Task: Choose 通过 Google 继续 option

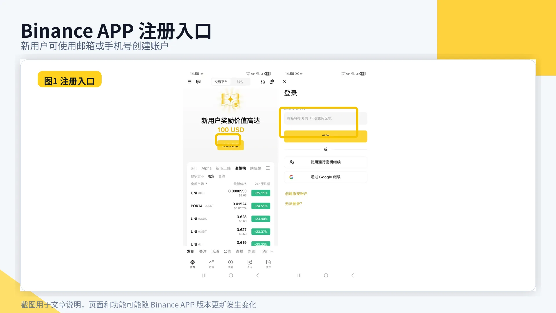Action: pyautogui.click(x=325, y=177)
